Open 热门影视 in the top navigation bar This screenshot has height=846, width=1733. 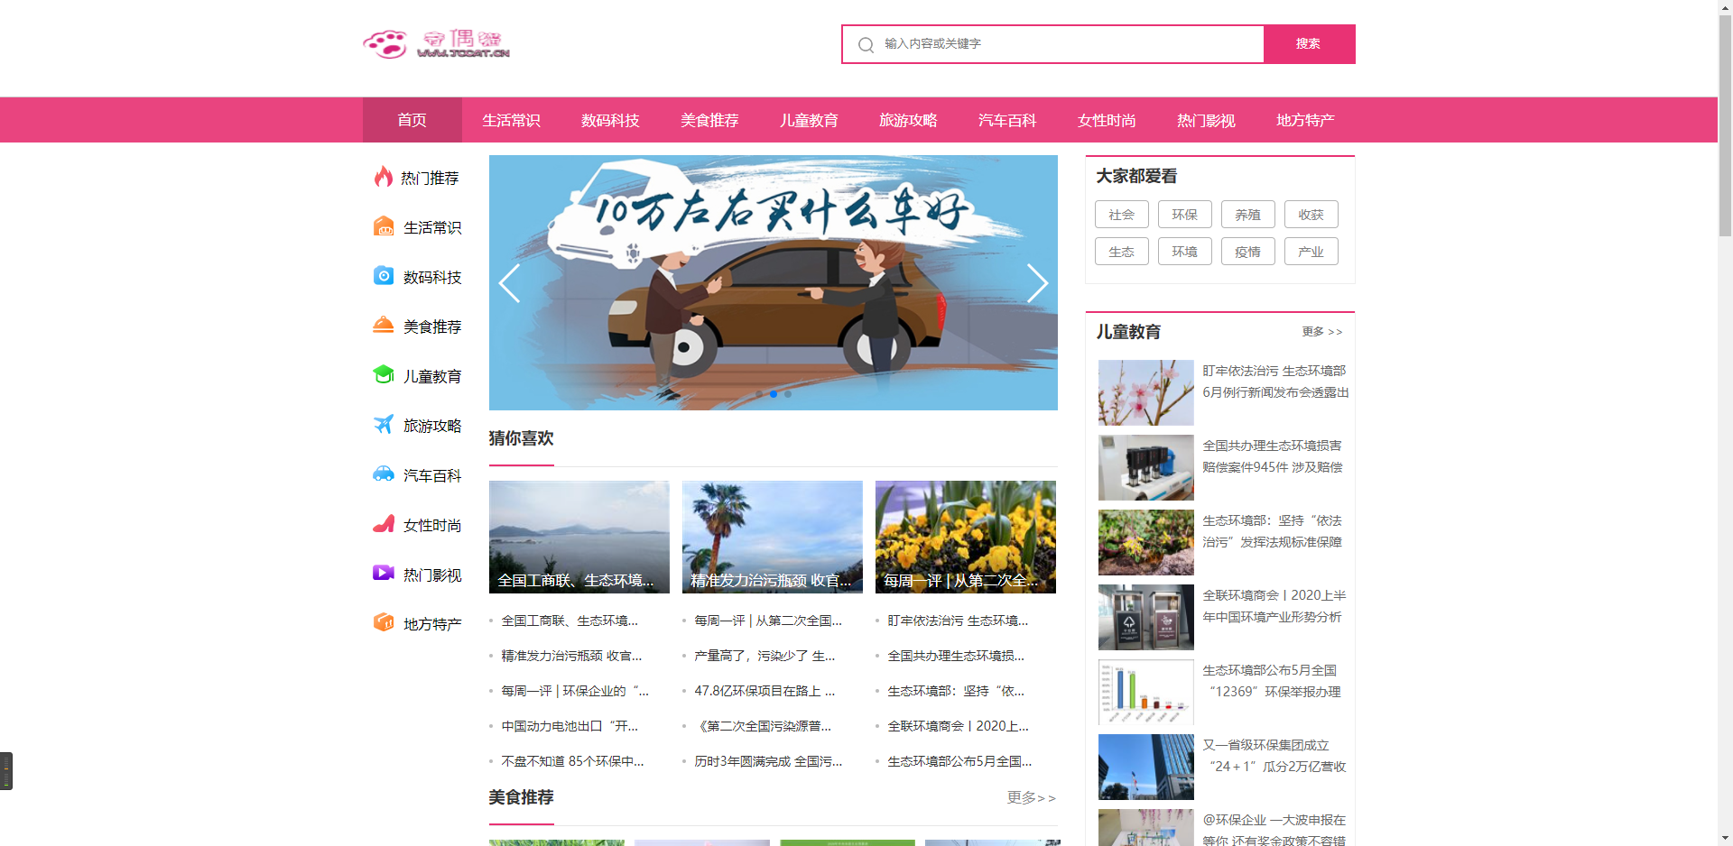(1207, 120)
